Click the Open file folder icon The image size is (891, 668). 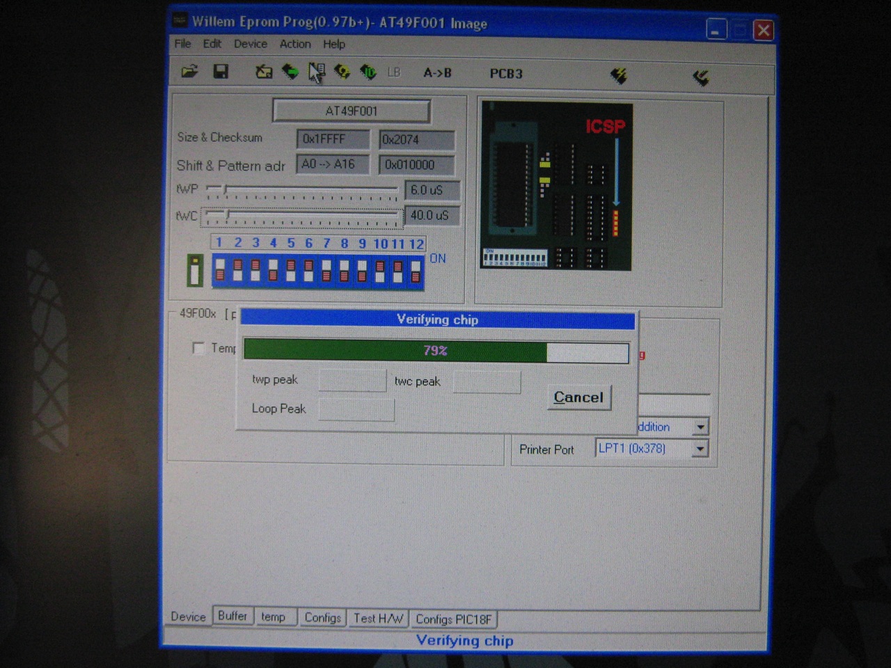coord(189,72)
